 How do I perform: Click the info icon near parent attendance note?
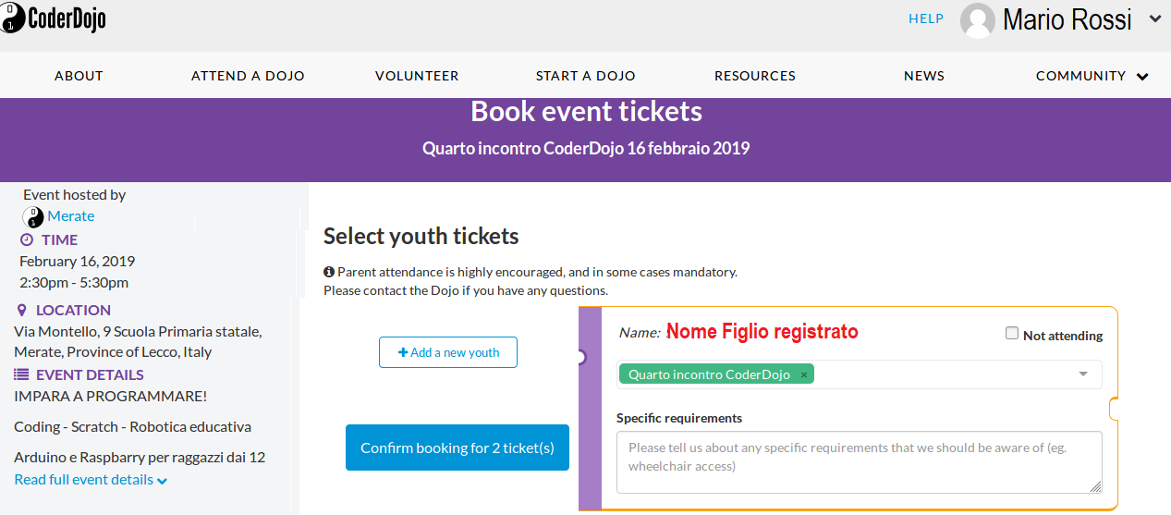(x=328, y=272)
